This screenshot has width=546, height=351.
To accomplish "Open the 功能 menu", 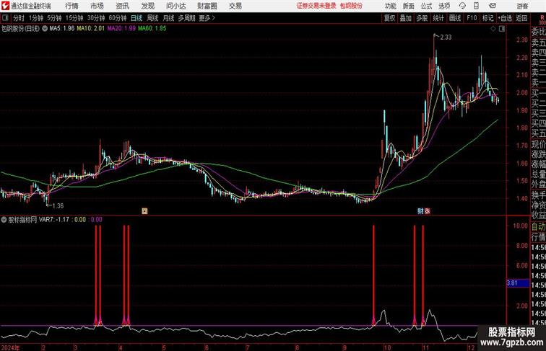I will coord(391,6).
